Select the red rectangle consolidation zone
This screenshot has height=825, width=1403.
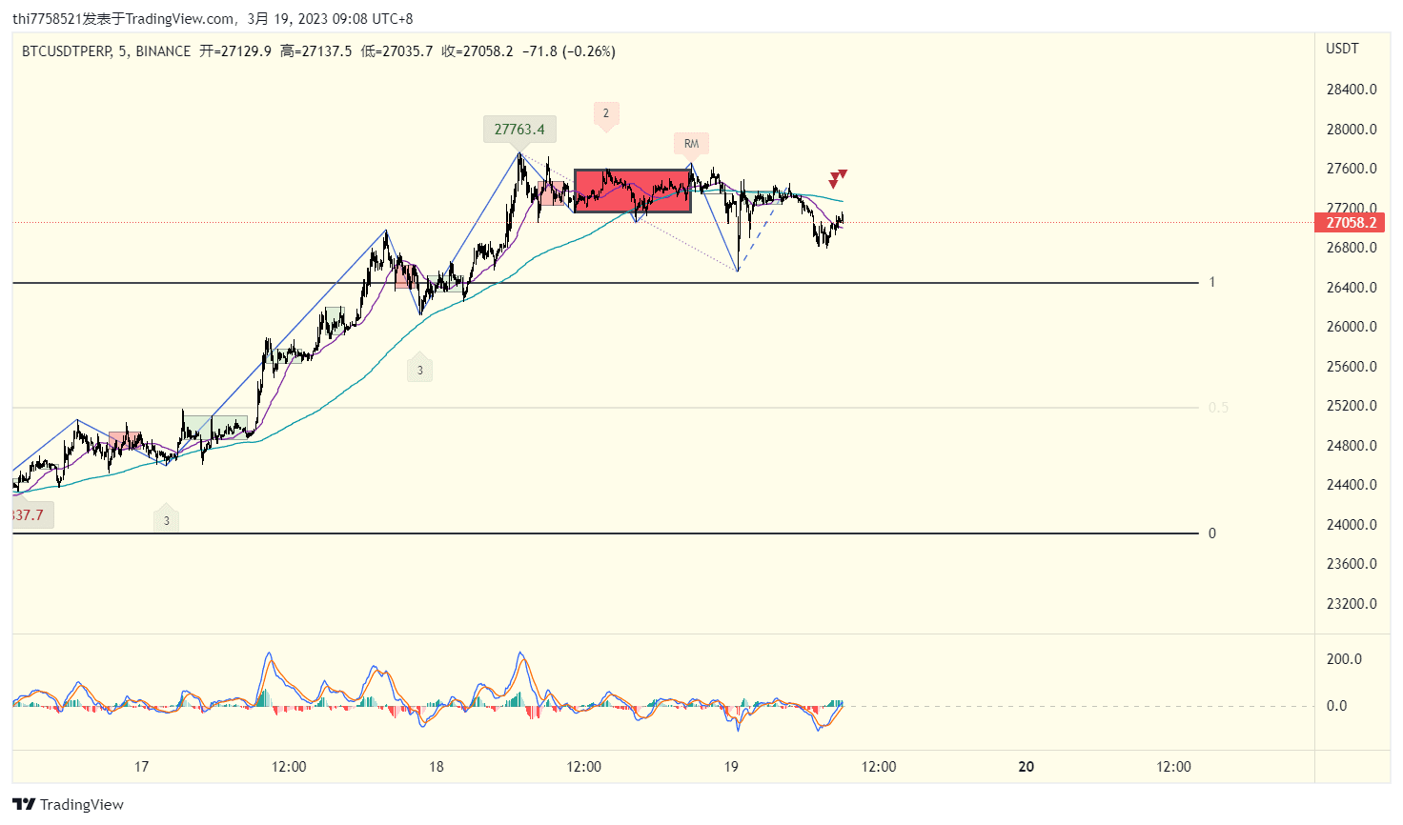tap(633, 191)
